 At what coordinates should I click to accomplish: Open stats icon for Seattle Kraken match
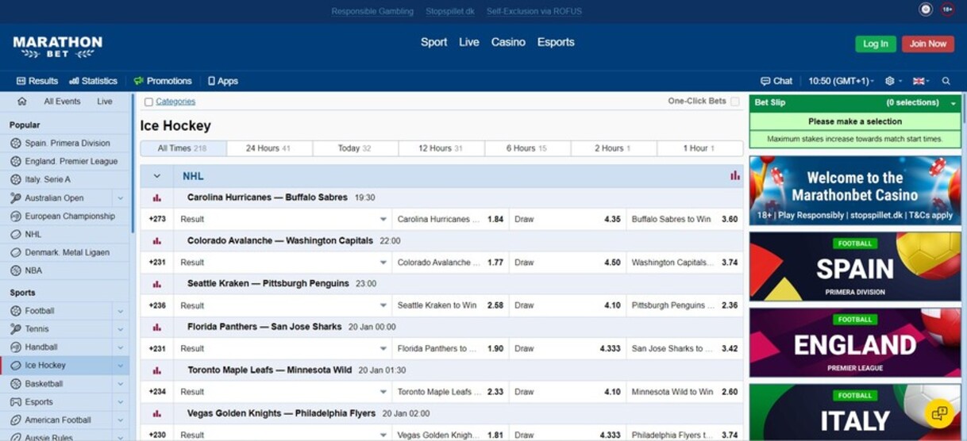coord(156,284)
